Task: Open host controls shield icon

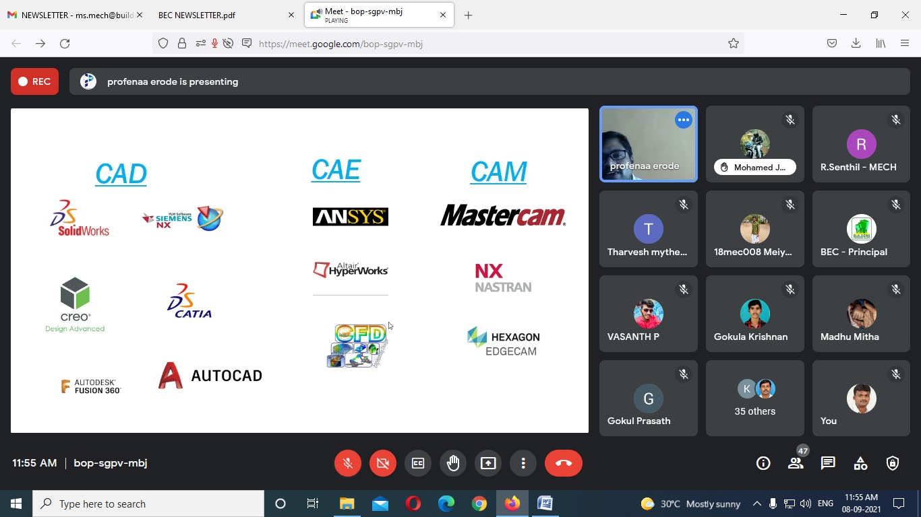Action: click(x=893, y=463)
